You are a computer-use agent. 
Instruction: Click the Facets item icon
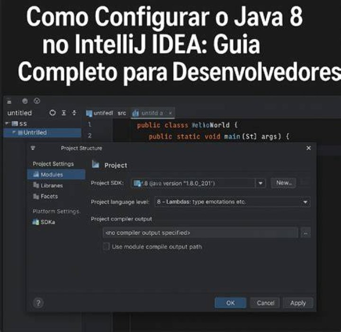click(x=36, y=196)
